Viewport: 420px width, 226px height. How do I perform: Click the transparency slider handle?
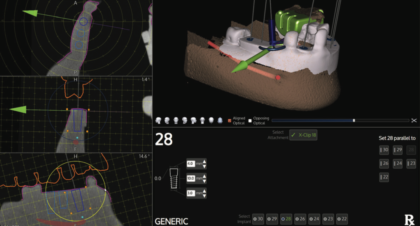coord(354,121)
